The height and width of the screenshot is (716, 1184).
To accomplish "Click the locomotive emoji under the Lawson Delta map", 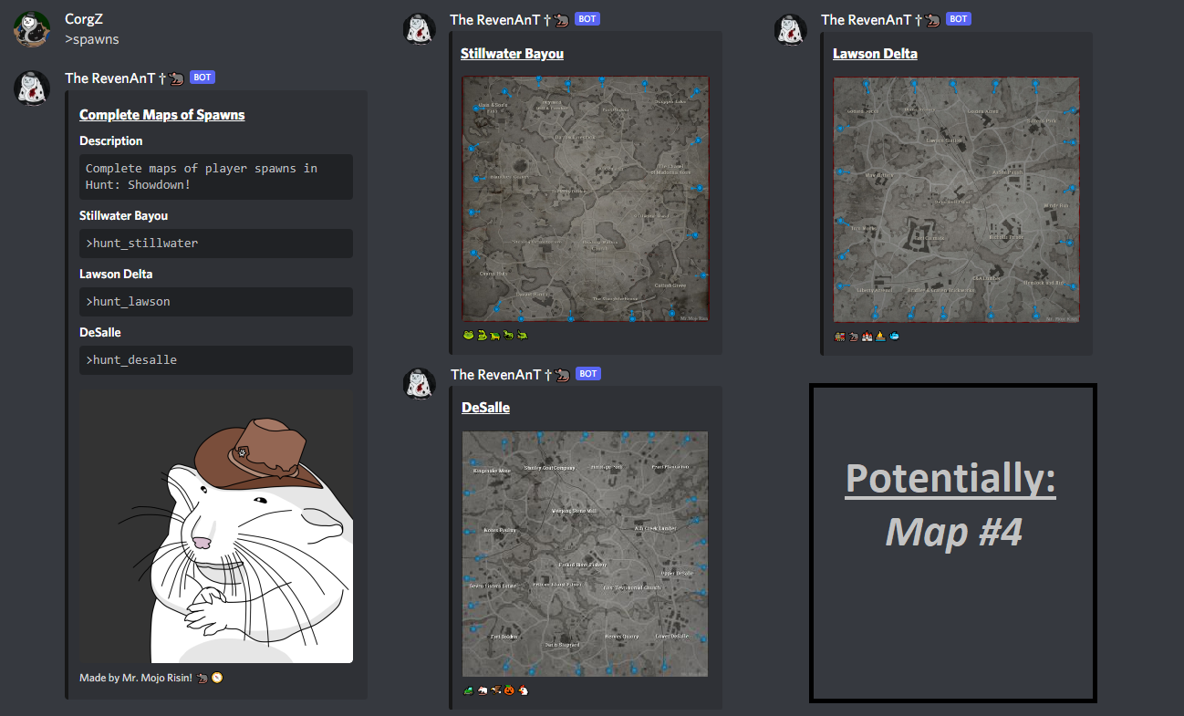I will [x=839, y=336].
